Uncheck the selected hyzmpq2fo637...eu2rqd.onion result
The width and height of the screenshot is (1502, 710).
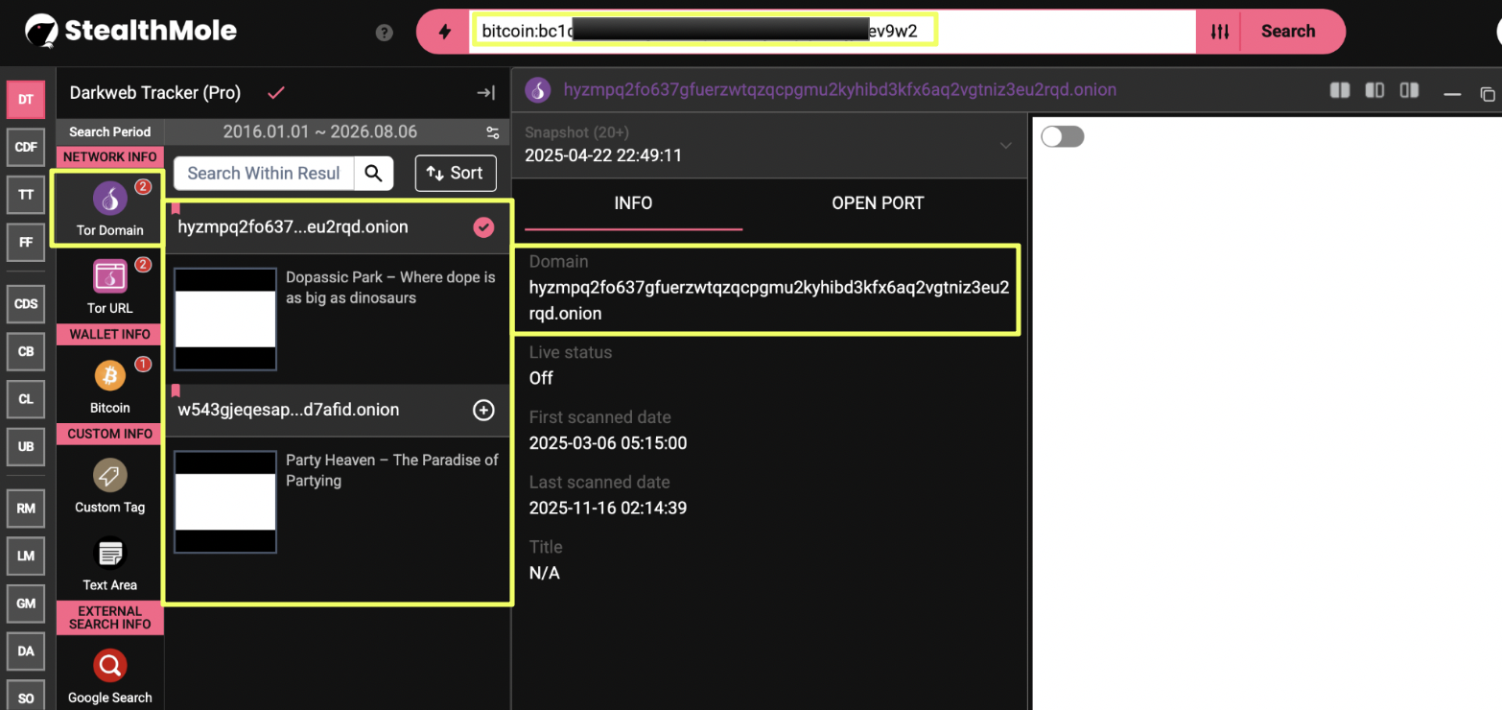[484, 227]
